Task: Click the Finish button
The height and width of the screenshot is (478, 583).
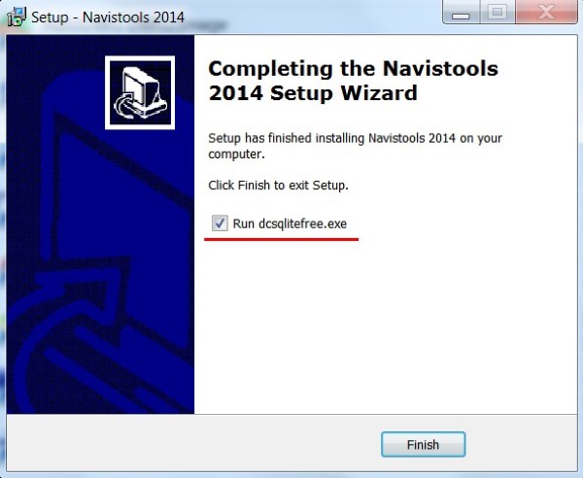Action: pyautogui.click(x=423, y=444)
